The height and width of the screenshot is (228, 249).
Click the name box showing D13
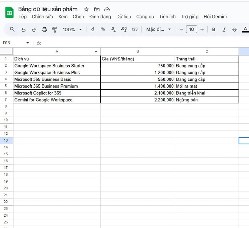point(14,43)
